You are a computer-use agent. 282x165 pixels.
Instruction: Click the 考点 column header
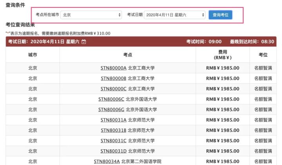click(x=128, y=55)
